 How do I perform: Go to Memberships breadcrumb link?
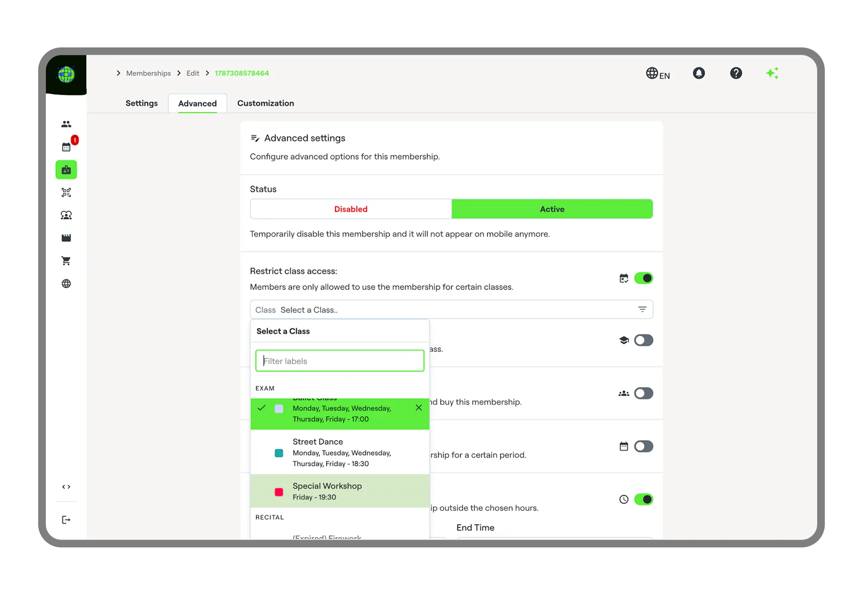(148, 73)
